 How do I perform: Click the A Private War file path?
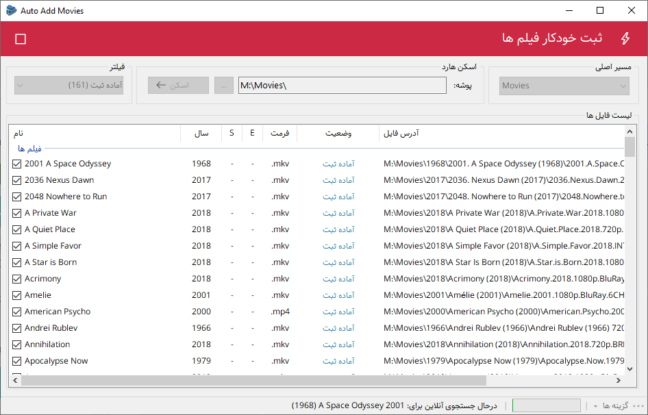503,213
